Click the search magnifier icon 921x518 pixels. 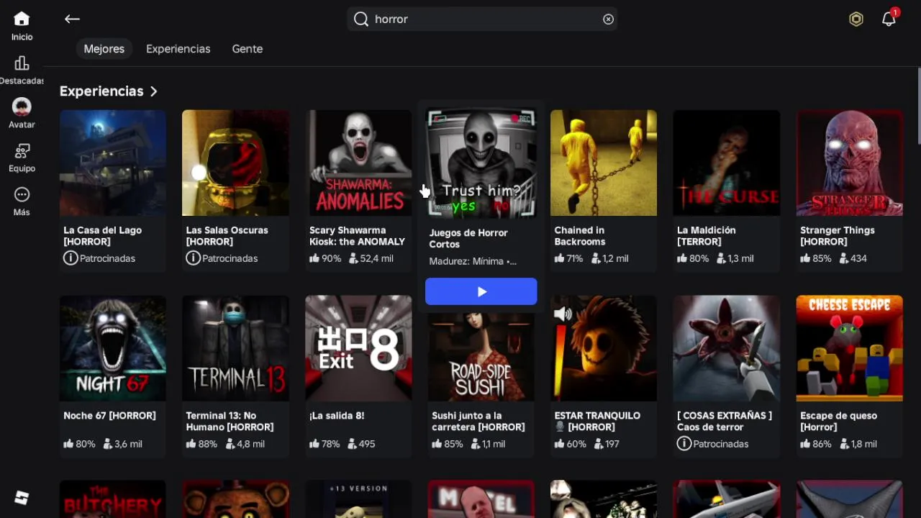(x=361, y=19)
